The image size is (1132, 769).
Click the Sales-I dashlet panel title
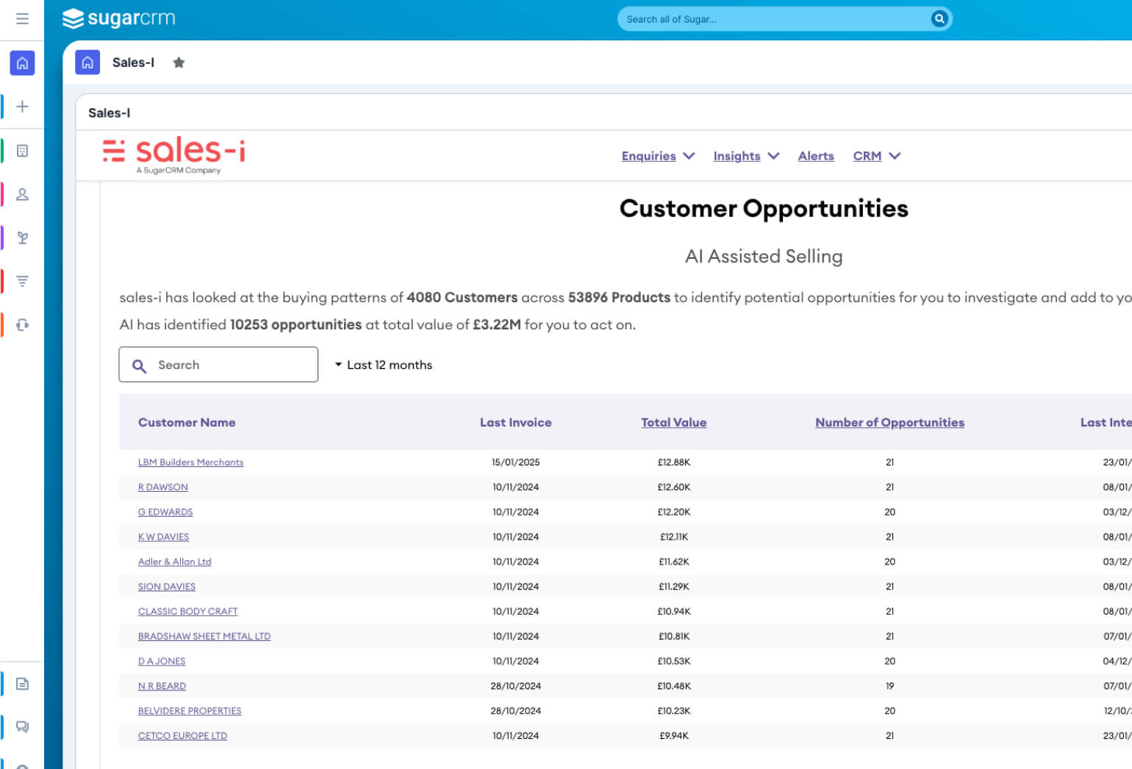(109, 112)
